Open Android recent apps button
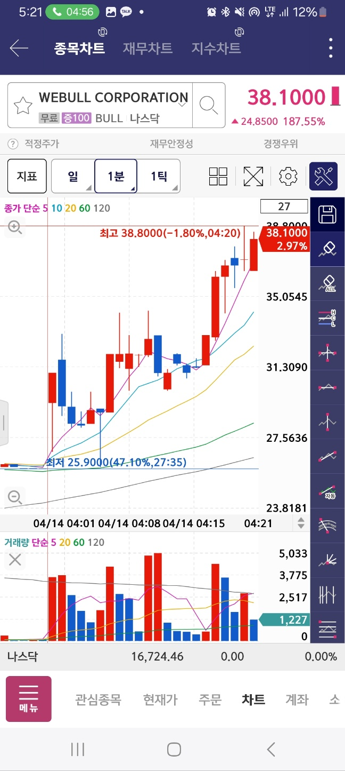Image resolution: width=345 pixels, height=771 pixels. click(78, 750)
